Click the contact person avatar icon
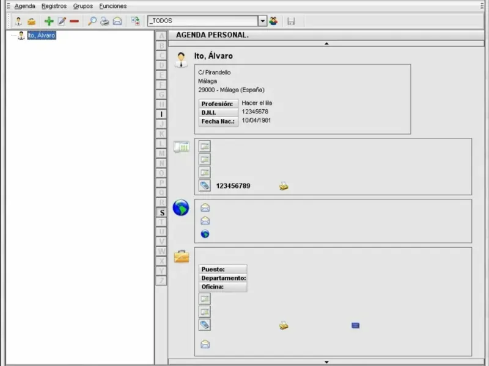The width and height of the screenshot is (489, 366). pos(181,60)
